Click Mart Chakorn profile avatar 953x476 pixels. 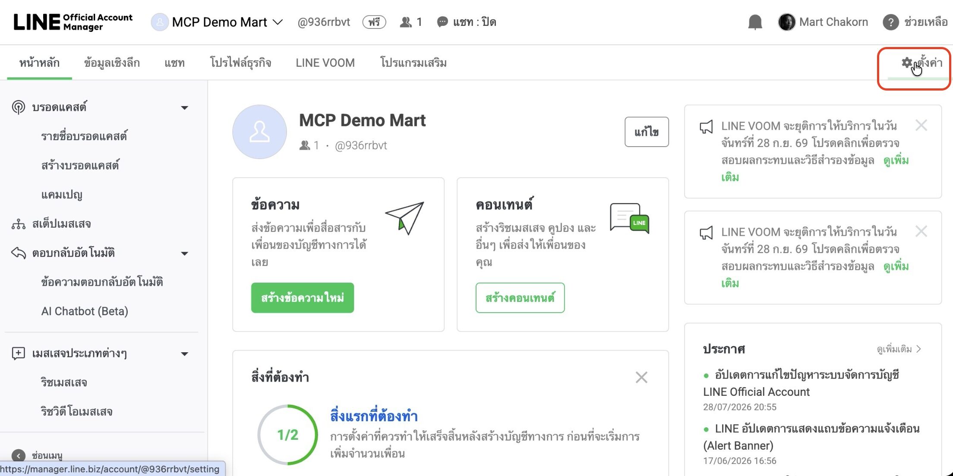point(786,22)
